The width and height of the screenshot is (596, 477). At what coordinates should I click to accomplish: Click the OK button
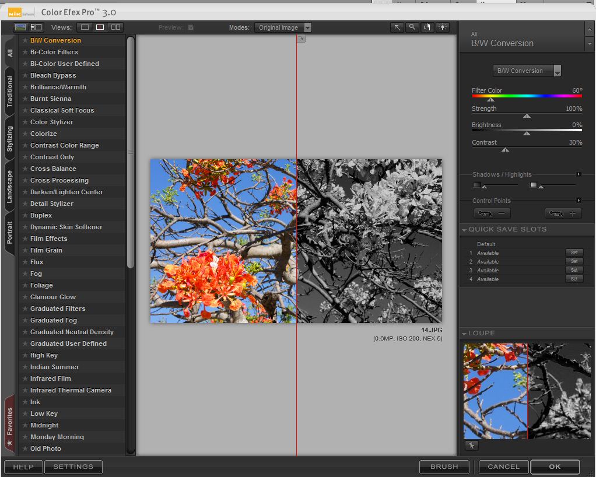[555, 467]
